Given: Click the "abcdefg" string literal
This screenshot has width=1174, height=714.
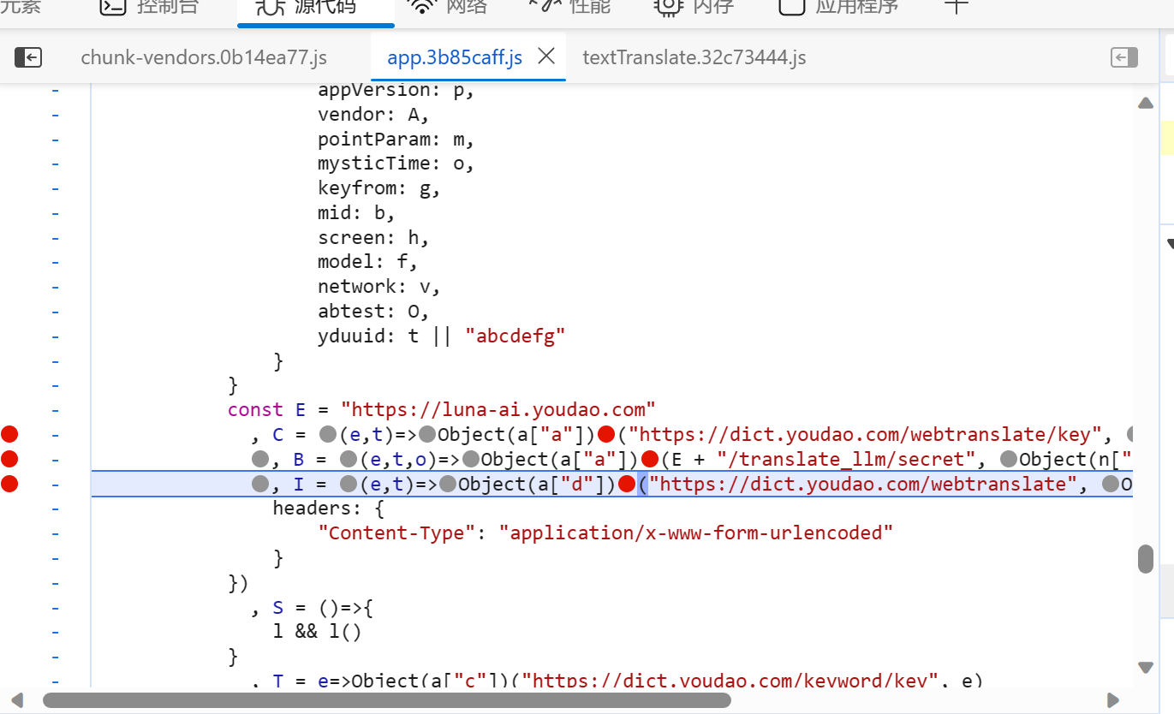Looking at the screenshot, I should tap(515, 336).
